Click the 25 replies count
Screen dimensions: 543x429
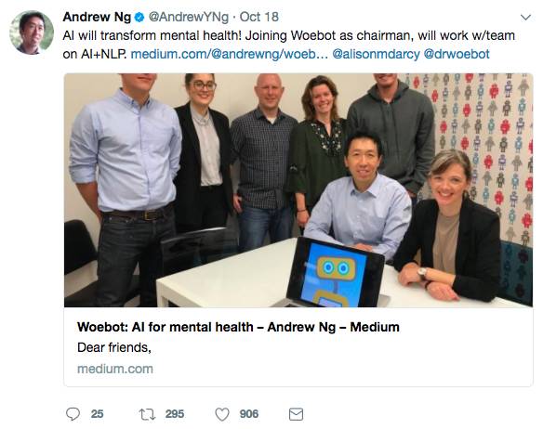coord(98,414)
